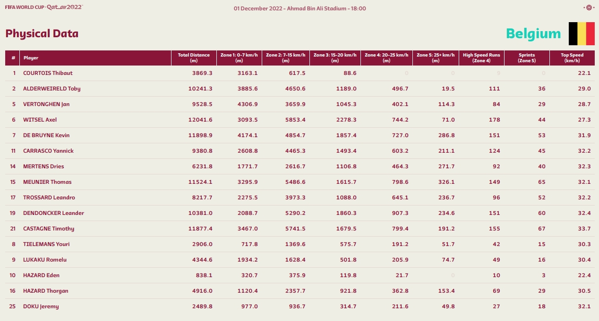Click De Bruyne's Zone 5 value 286.8

(446, 135)
